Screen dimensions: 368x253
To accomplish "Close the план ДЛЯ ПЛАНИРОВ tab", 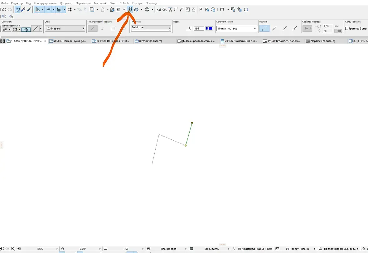I will tap(45, 41).
